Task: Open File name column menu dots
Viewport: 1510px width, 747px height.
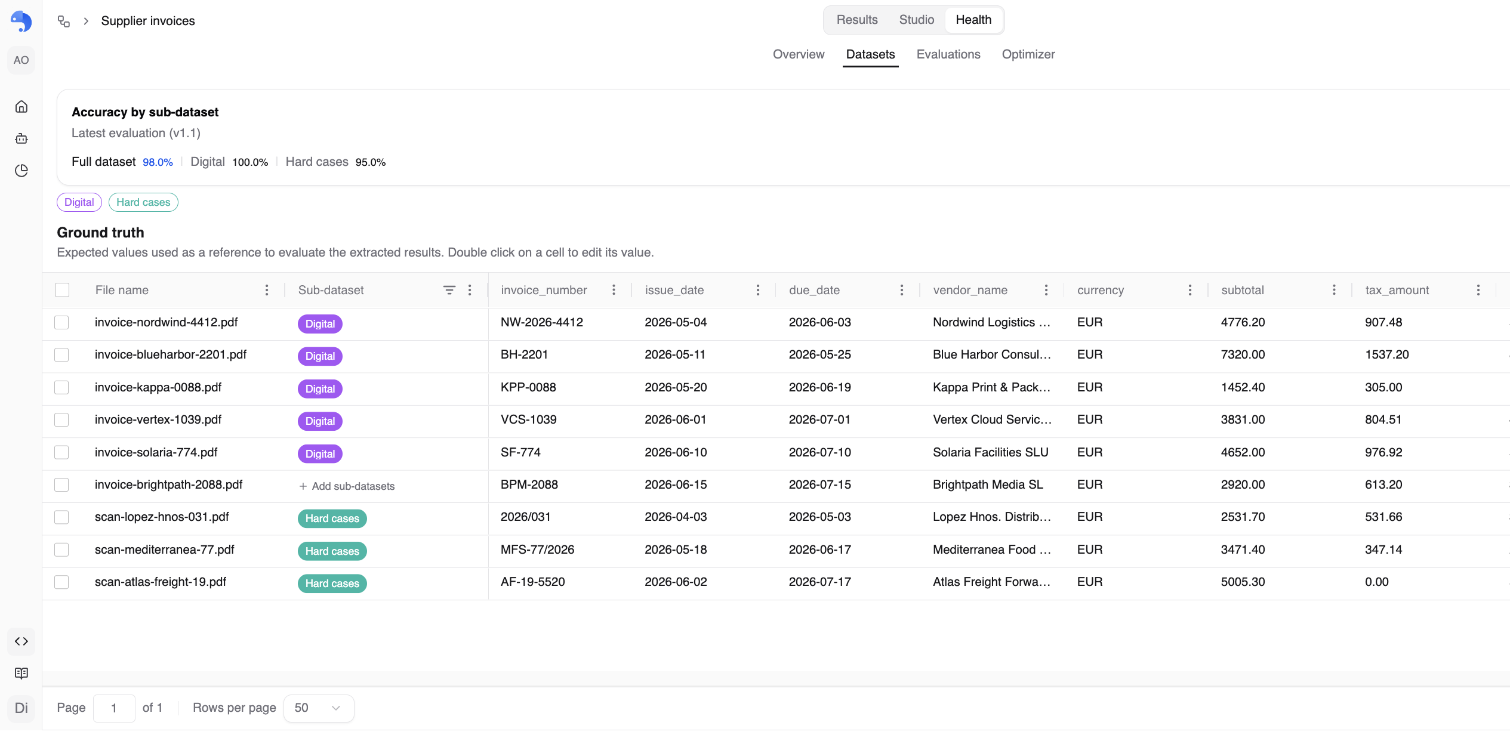Action: click(267, 290)
